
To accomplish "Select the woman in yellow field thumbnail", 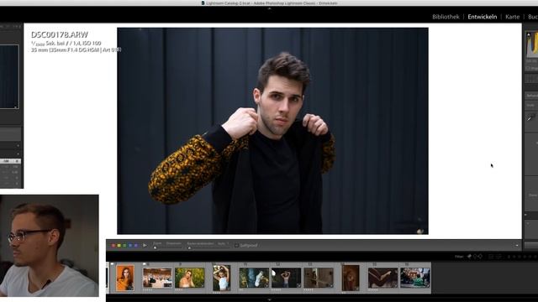I will (x=189, y=278).
